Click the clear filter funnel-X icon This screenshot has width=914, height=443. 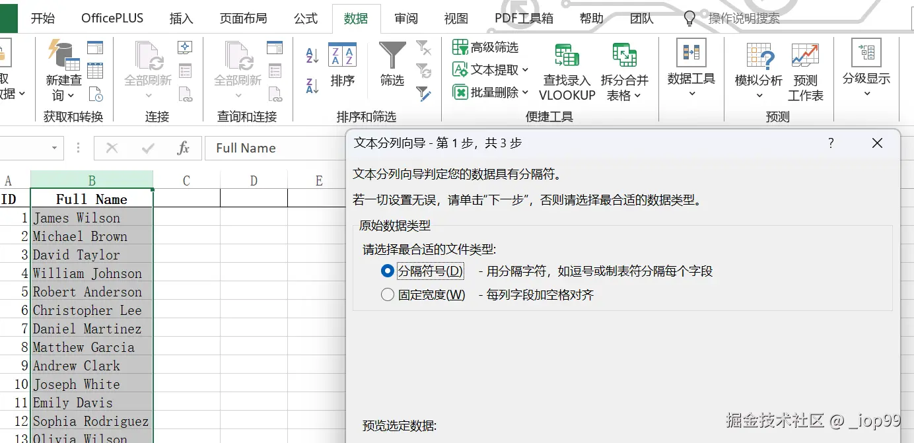423,48
